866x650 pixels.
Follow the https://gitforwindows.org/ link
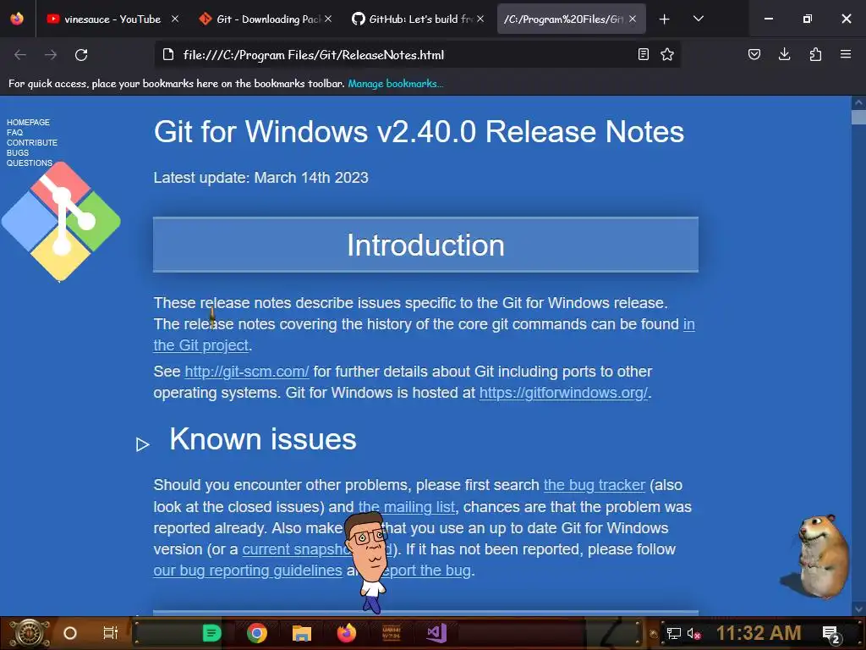(x=562, y=393)
